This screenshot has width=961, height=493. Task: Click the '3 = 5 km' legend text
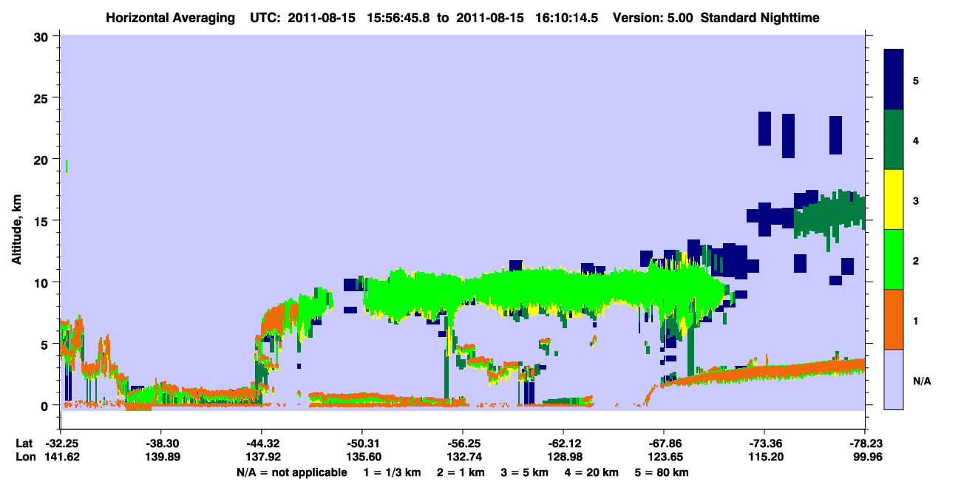[x=526, y=472]
